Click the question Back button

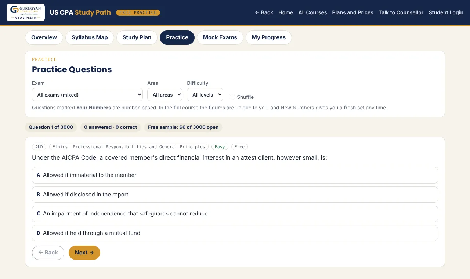(48, 253)
